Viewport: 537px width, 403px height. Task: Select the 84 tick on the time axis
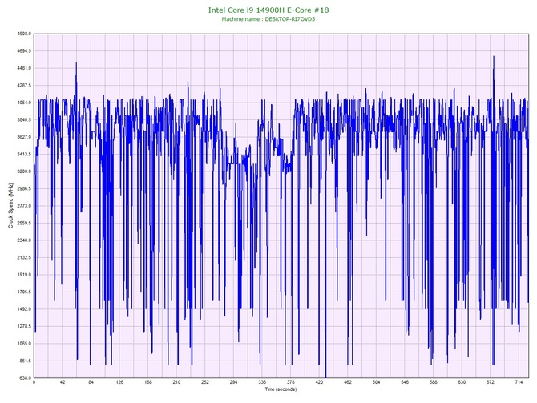click(91, 382)
